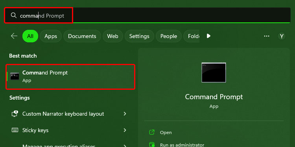Switch to the People filter tab
The width and height of the screenshot is (295, 147).
(169, 36)
